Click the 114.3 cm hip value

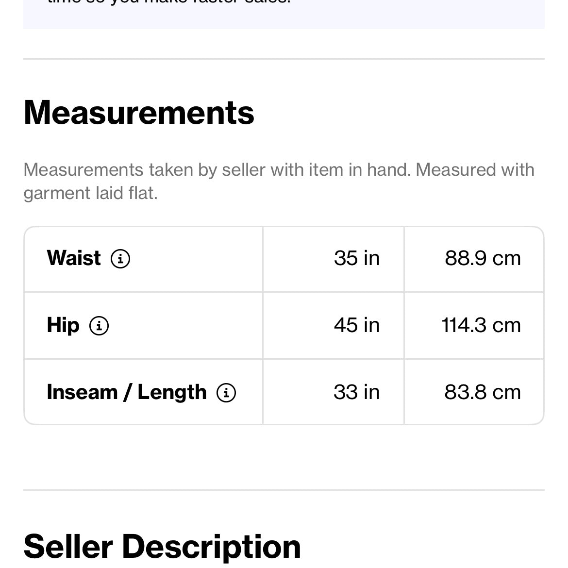[481, 325]
